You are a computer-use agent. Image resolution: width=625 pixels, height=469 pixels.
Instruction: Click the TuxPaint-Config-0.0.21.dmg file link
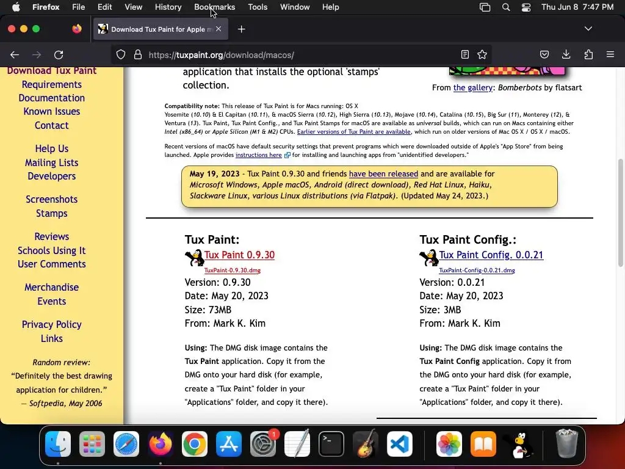click(477, 271)
